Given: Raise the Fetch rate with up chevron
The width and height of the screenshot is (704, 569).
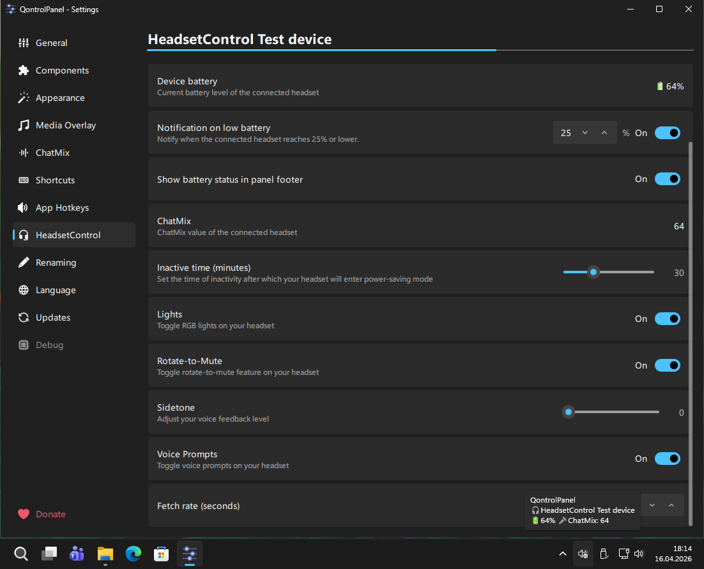Looking at the screenshot, I should (671, 505).
